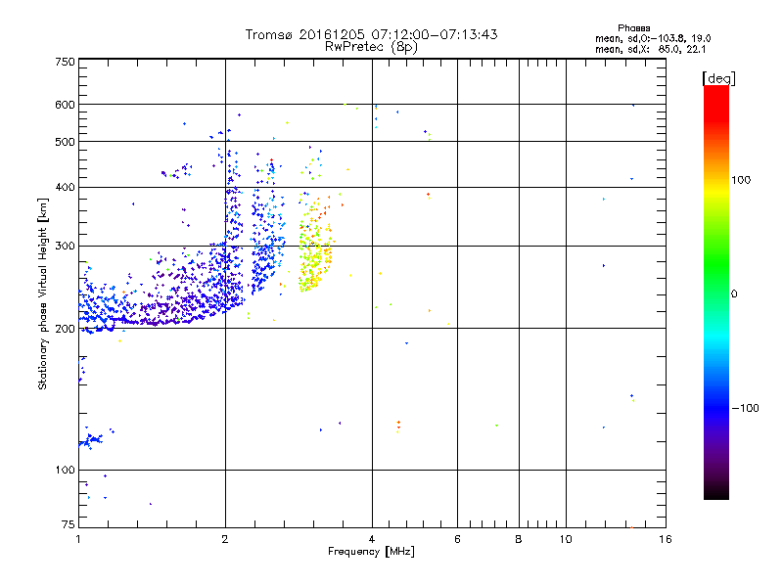Click the y-axis tick label '300'
This screenshot has height=587, width=783.
click(65, 247)
